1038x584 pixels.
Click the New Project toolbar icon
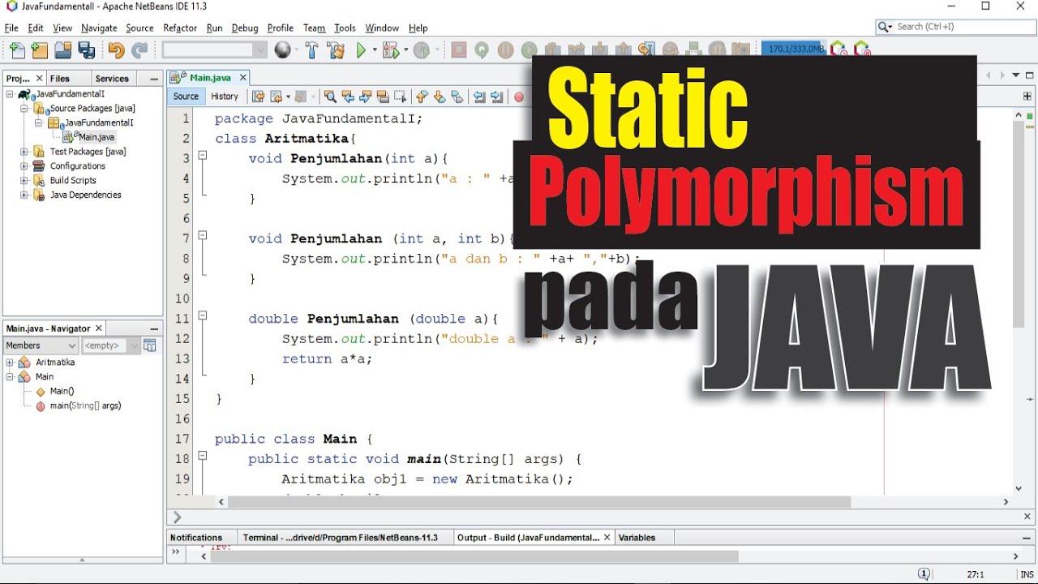tap(40, 51)
